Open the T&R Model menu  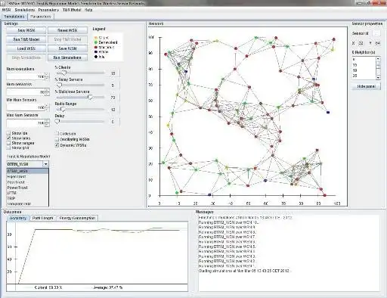pyautogui.click(x=72, y=10)
